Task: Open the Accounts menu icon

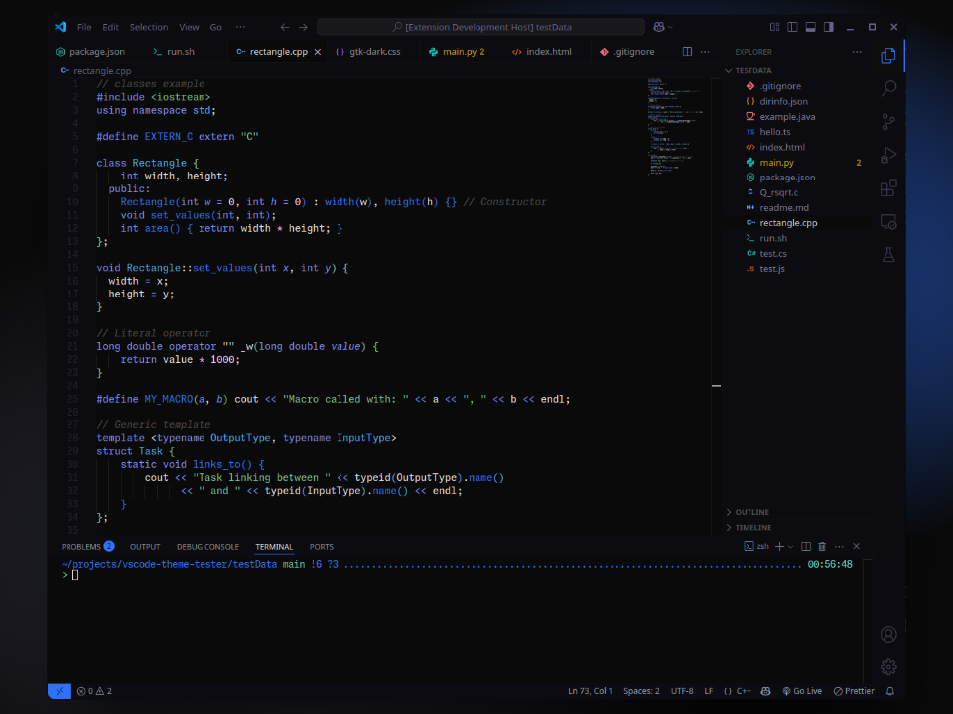Action: 887,635
